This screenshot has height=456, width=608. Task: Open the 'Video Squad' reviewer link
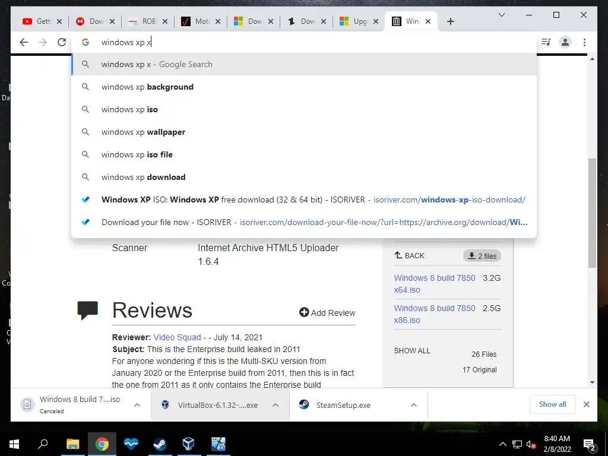177,337
